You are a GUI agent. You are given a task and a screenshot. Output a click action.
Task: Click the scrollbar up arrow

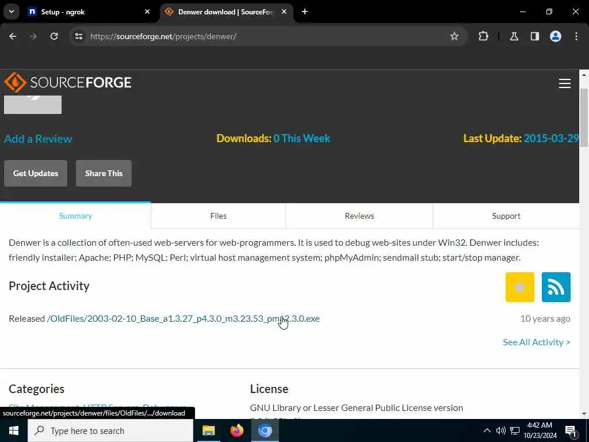pos(584,75)
